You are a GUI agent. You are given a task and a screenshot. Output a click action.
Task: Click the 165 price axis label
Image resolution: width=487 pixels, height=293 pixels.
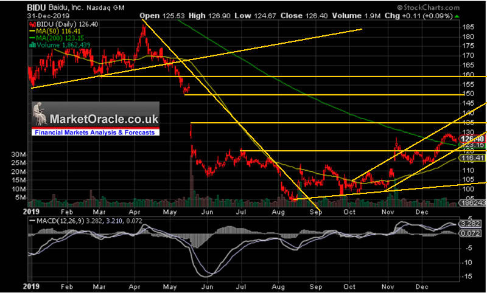[x=468, y=65]
